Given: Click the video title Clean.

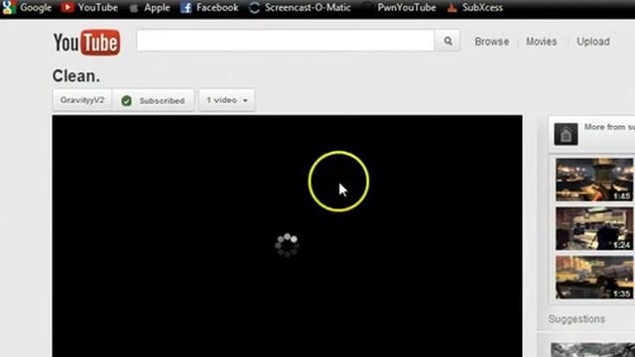Looking at the screenshot, I should (76, 76).
